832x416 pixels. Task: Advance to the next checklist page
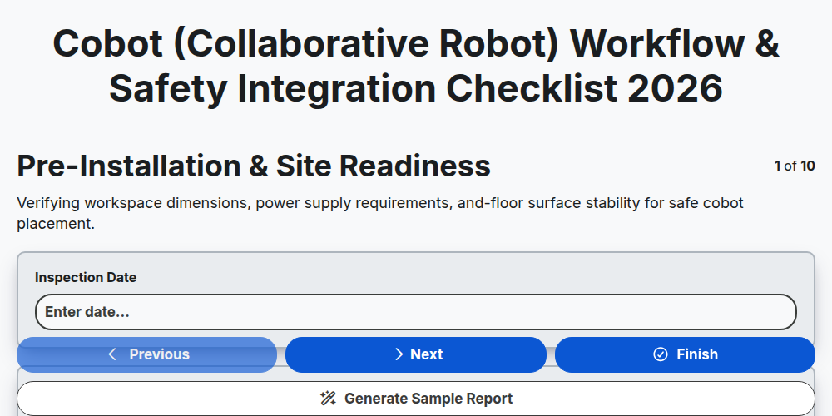point(416,354)
